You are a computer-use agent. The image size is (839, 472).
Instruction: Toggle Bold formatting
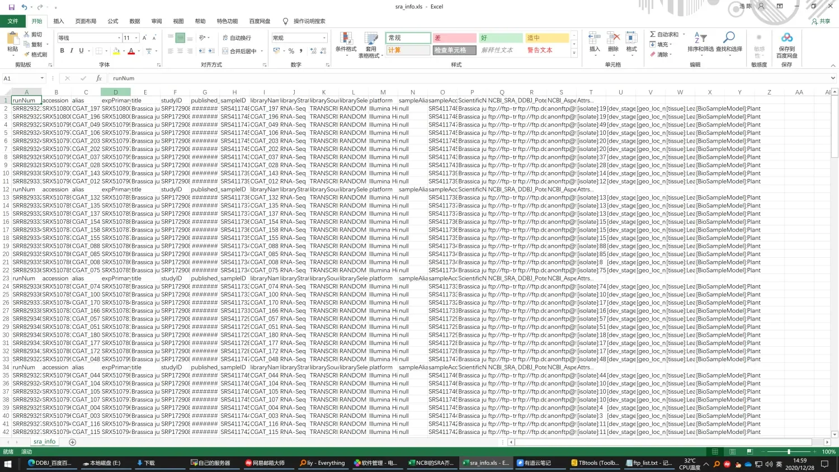pyautogui.click(x=62, y=51)
